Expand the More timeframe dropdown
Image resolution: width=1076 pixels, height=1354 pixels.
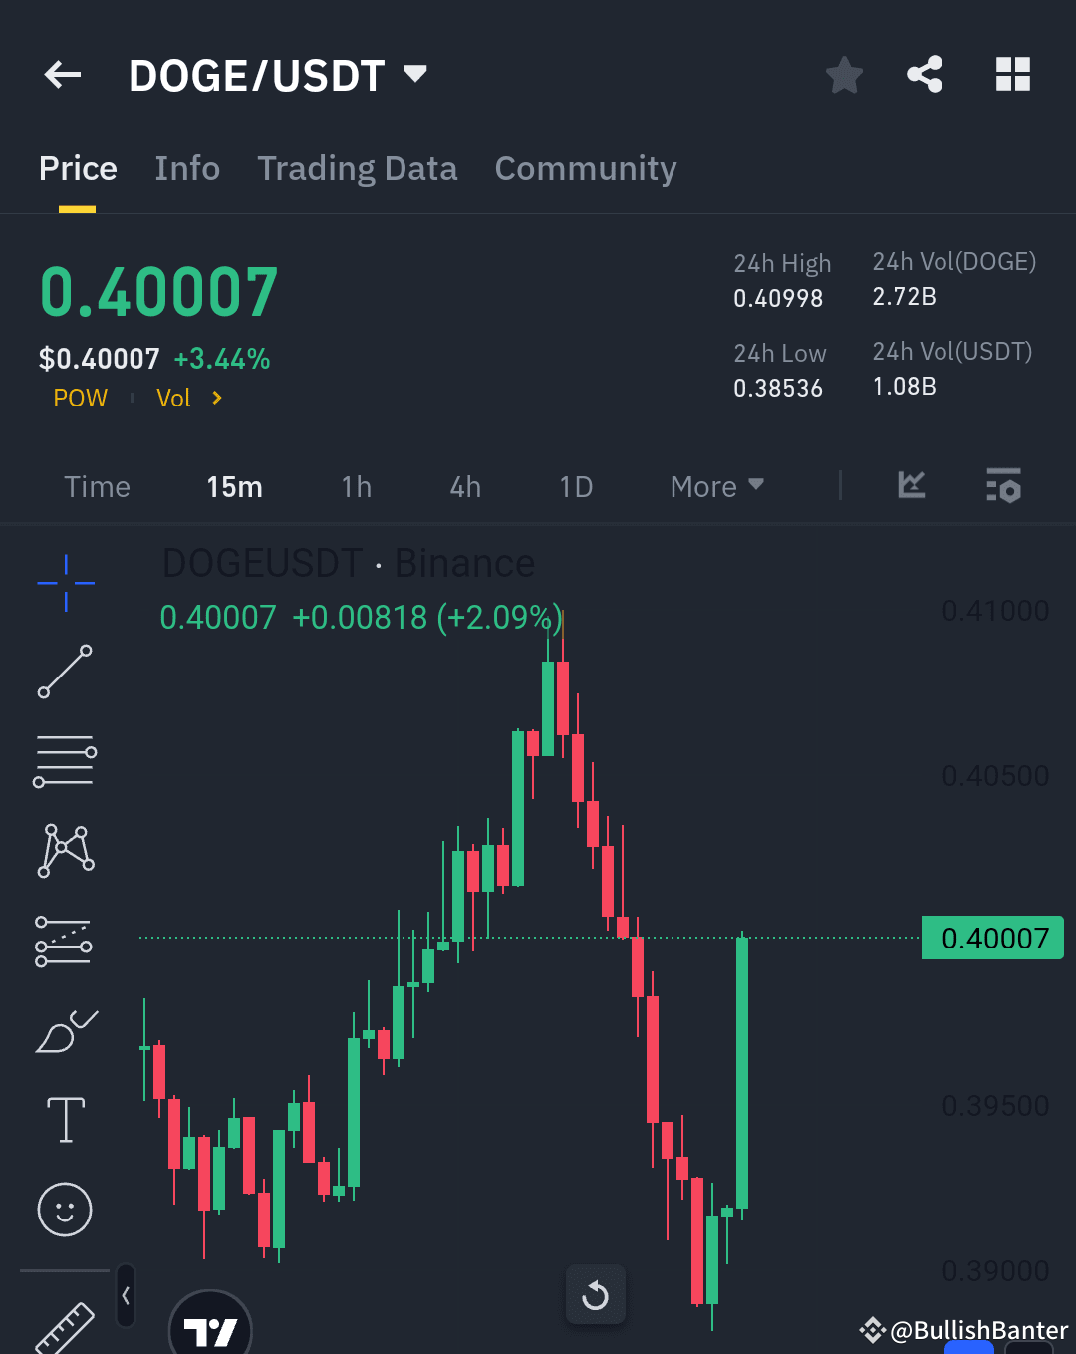point(715,487)
